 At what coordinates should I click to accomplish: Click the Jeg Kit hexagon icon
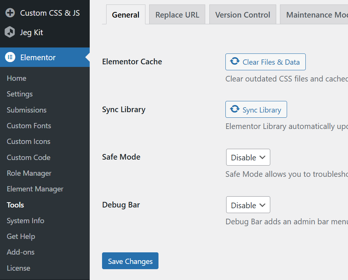[10, 33]
